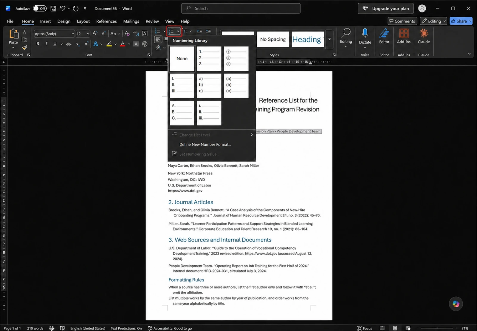Select None in the Numbering Library
The image size is (477, 331).
182,58
